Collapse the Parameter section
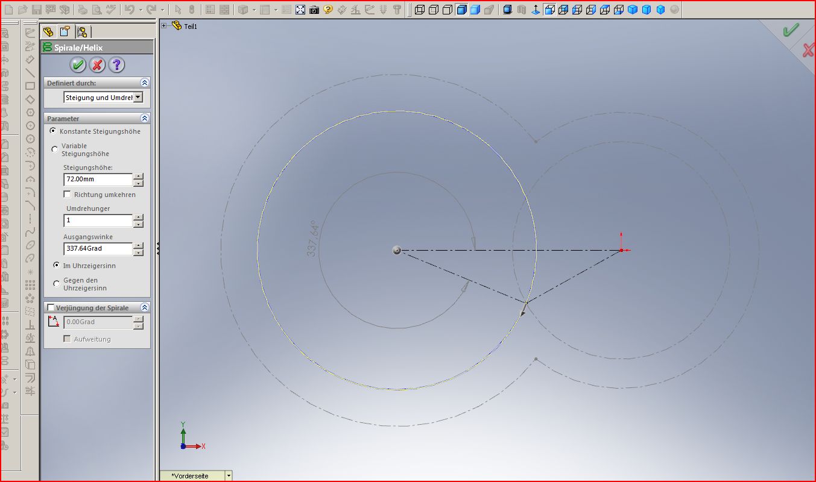The image size is (816, 482). (x=144, y=119)
